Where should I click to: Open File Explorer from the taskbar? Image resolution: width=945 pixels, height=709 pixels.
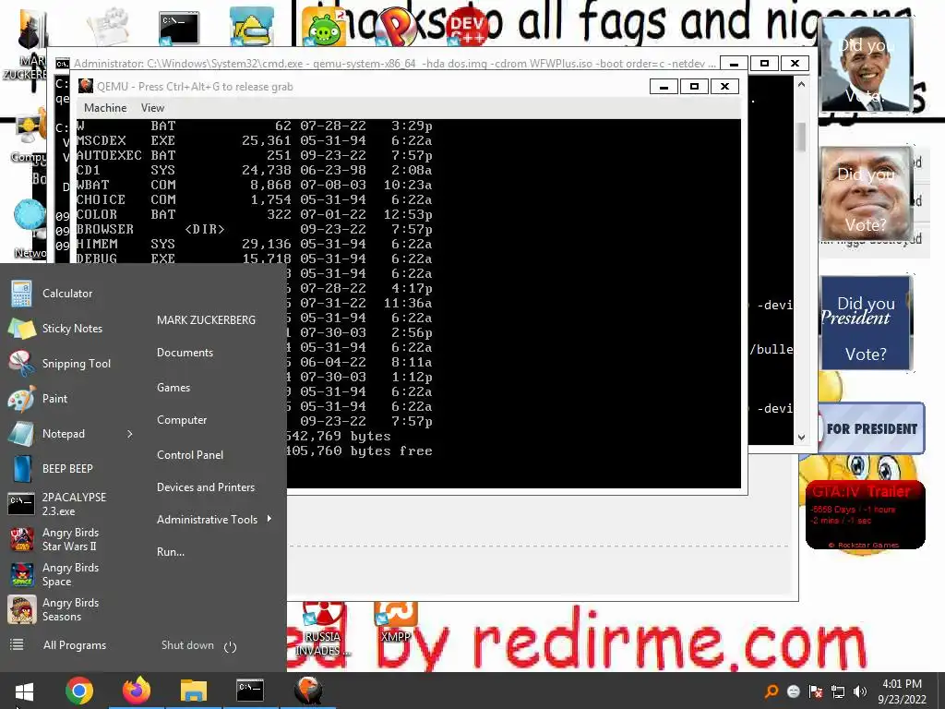click(194, 691)
